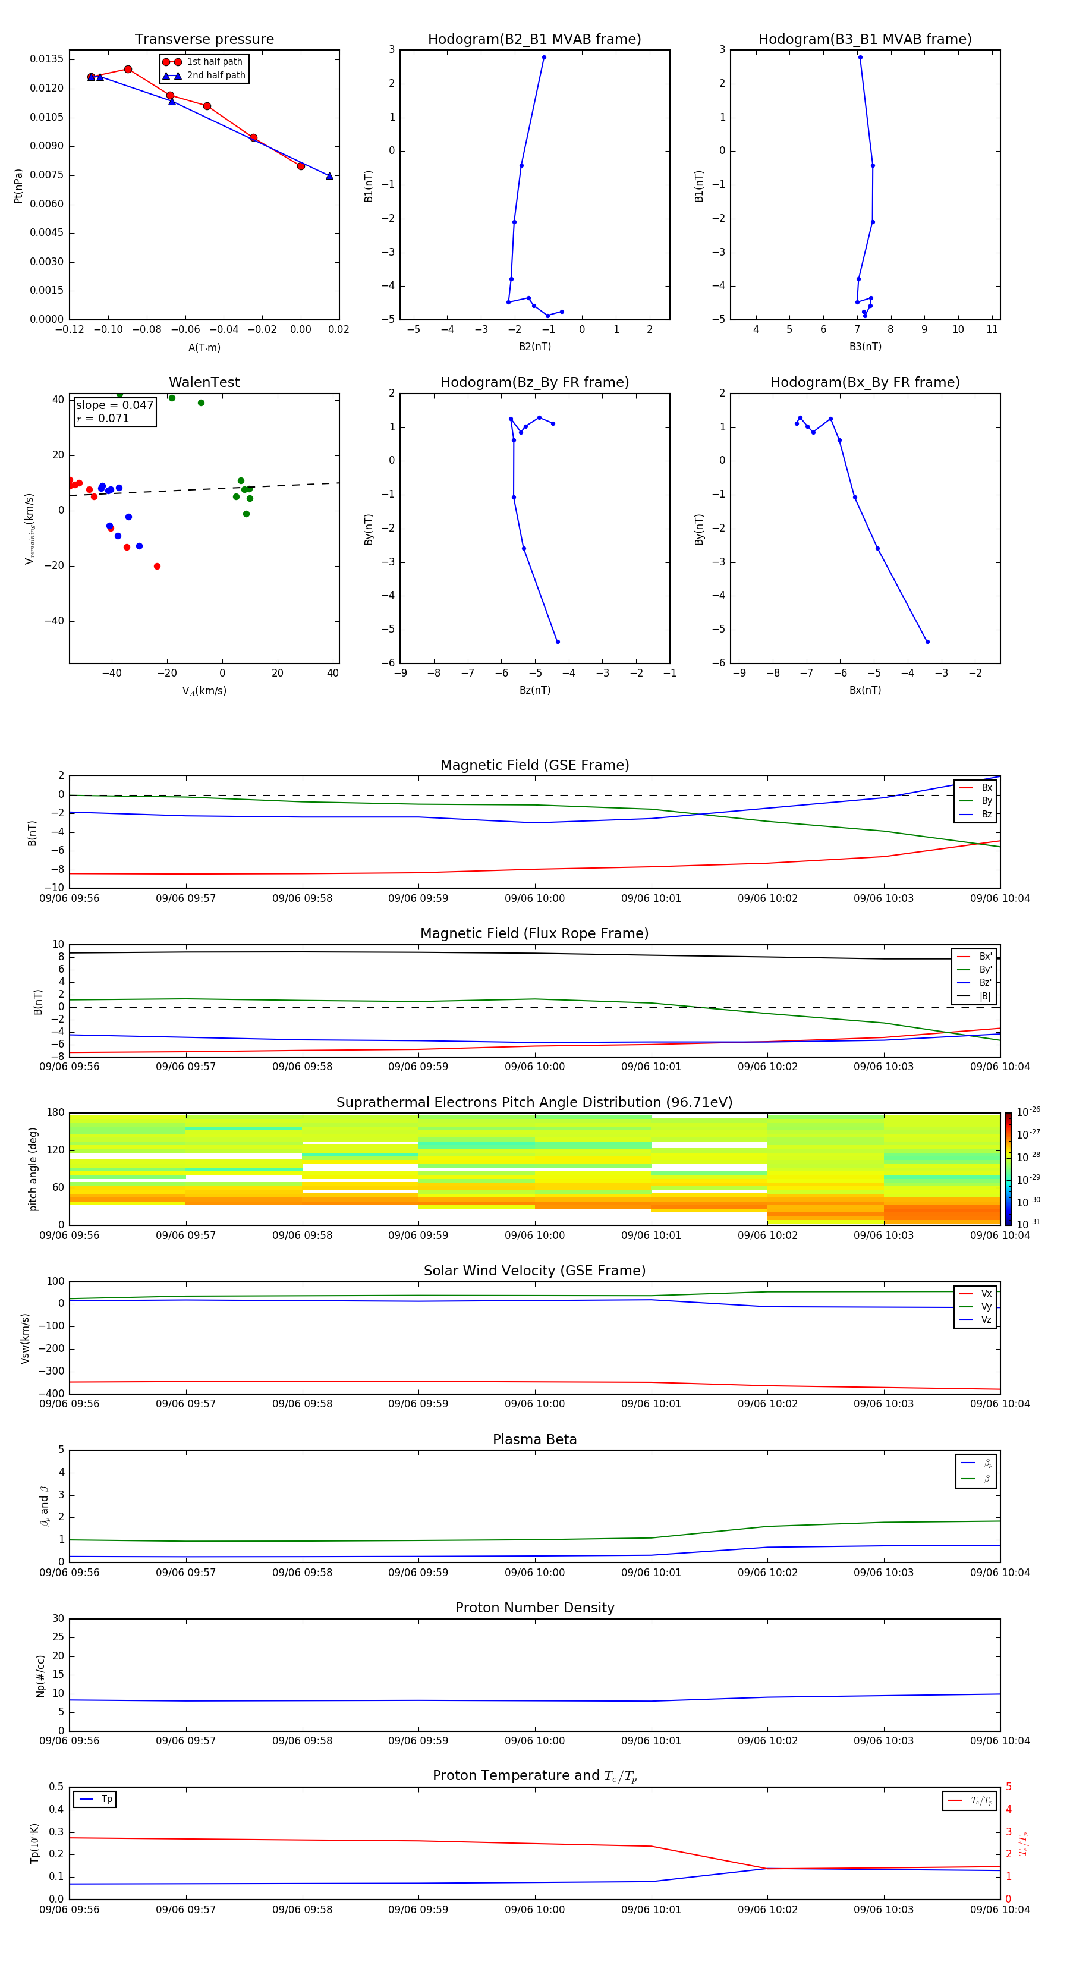The image size is (1070, 1962).
Task: Click the 'Hodogram(B2_B1 MVAB frame)' title
Action: click(x=534, y=39)
